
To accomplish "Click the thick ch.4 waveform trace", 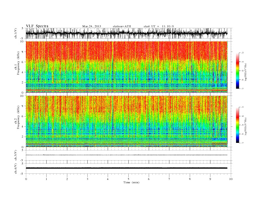I will 126,168.
